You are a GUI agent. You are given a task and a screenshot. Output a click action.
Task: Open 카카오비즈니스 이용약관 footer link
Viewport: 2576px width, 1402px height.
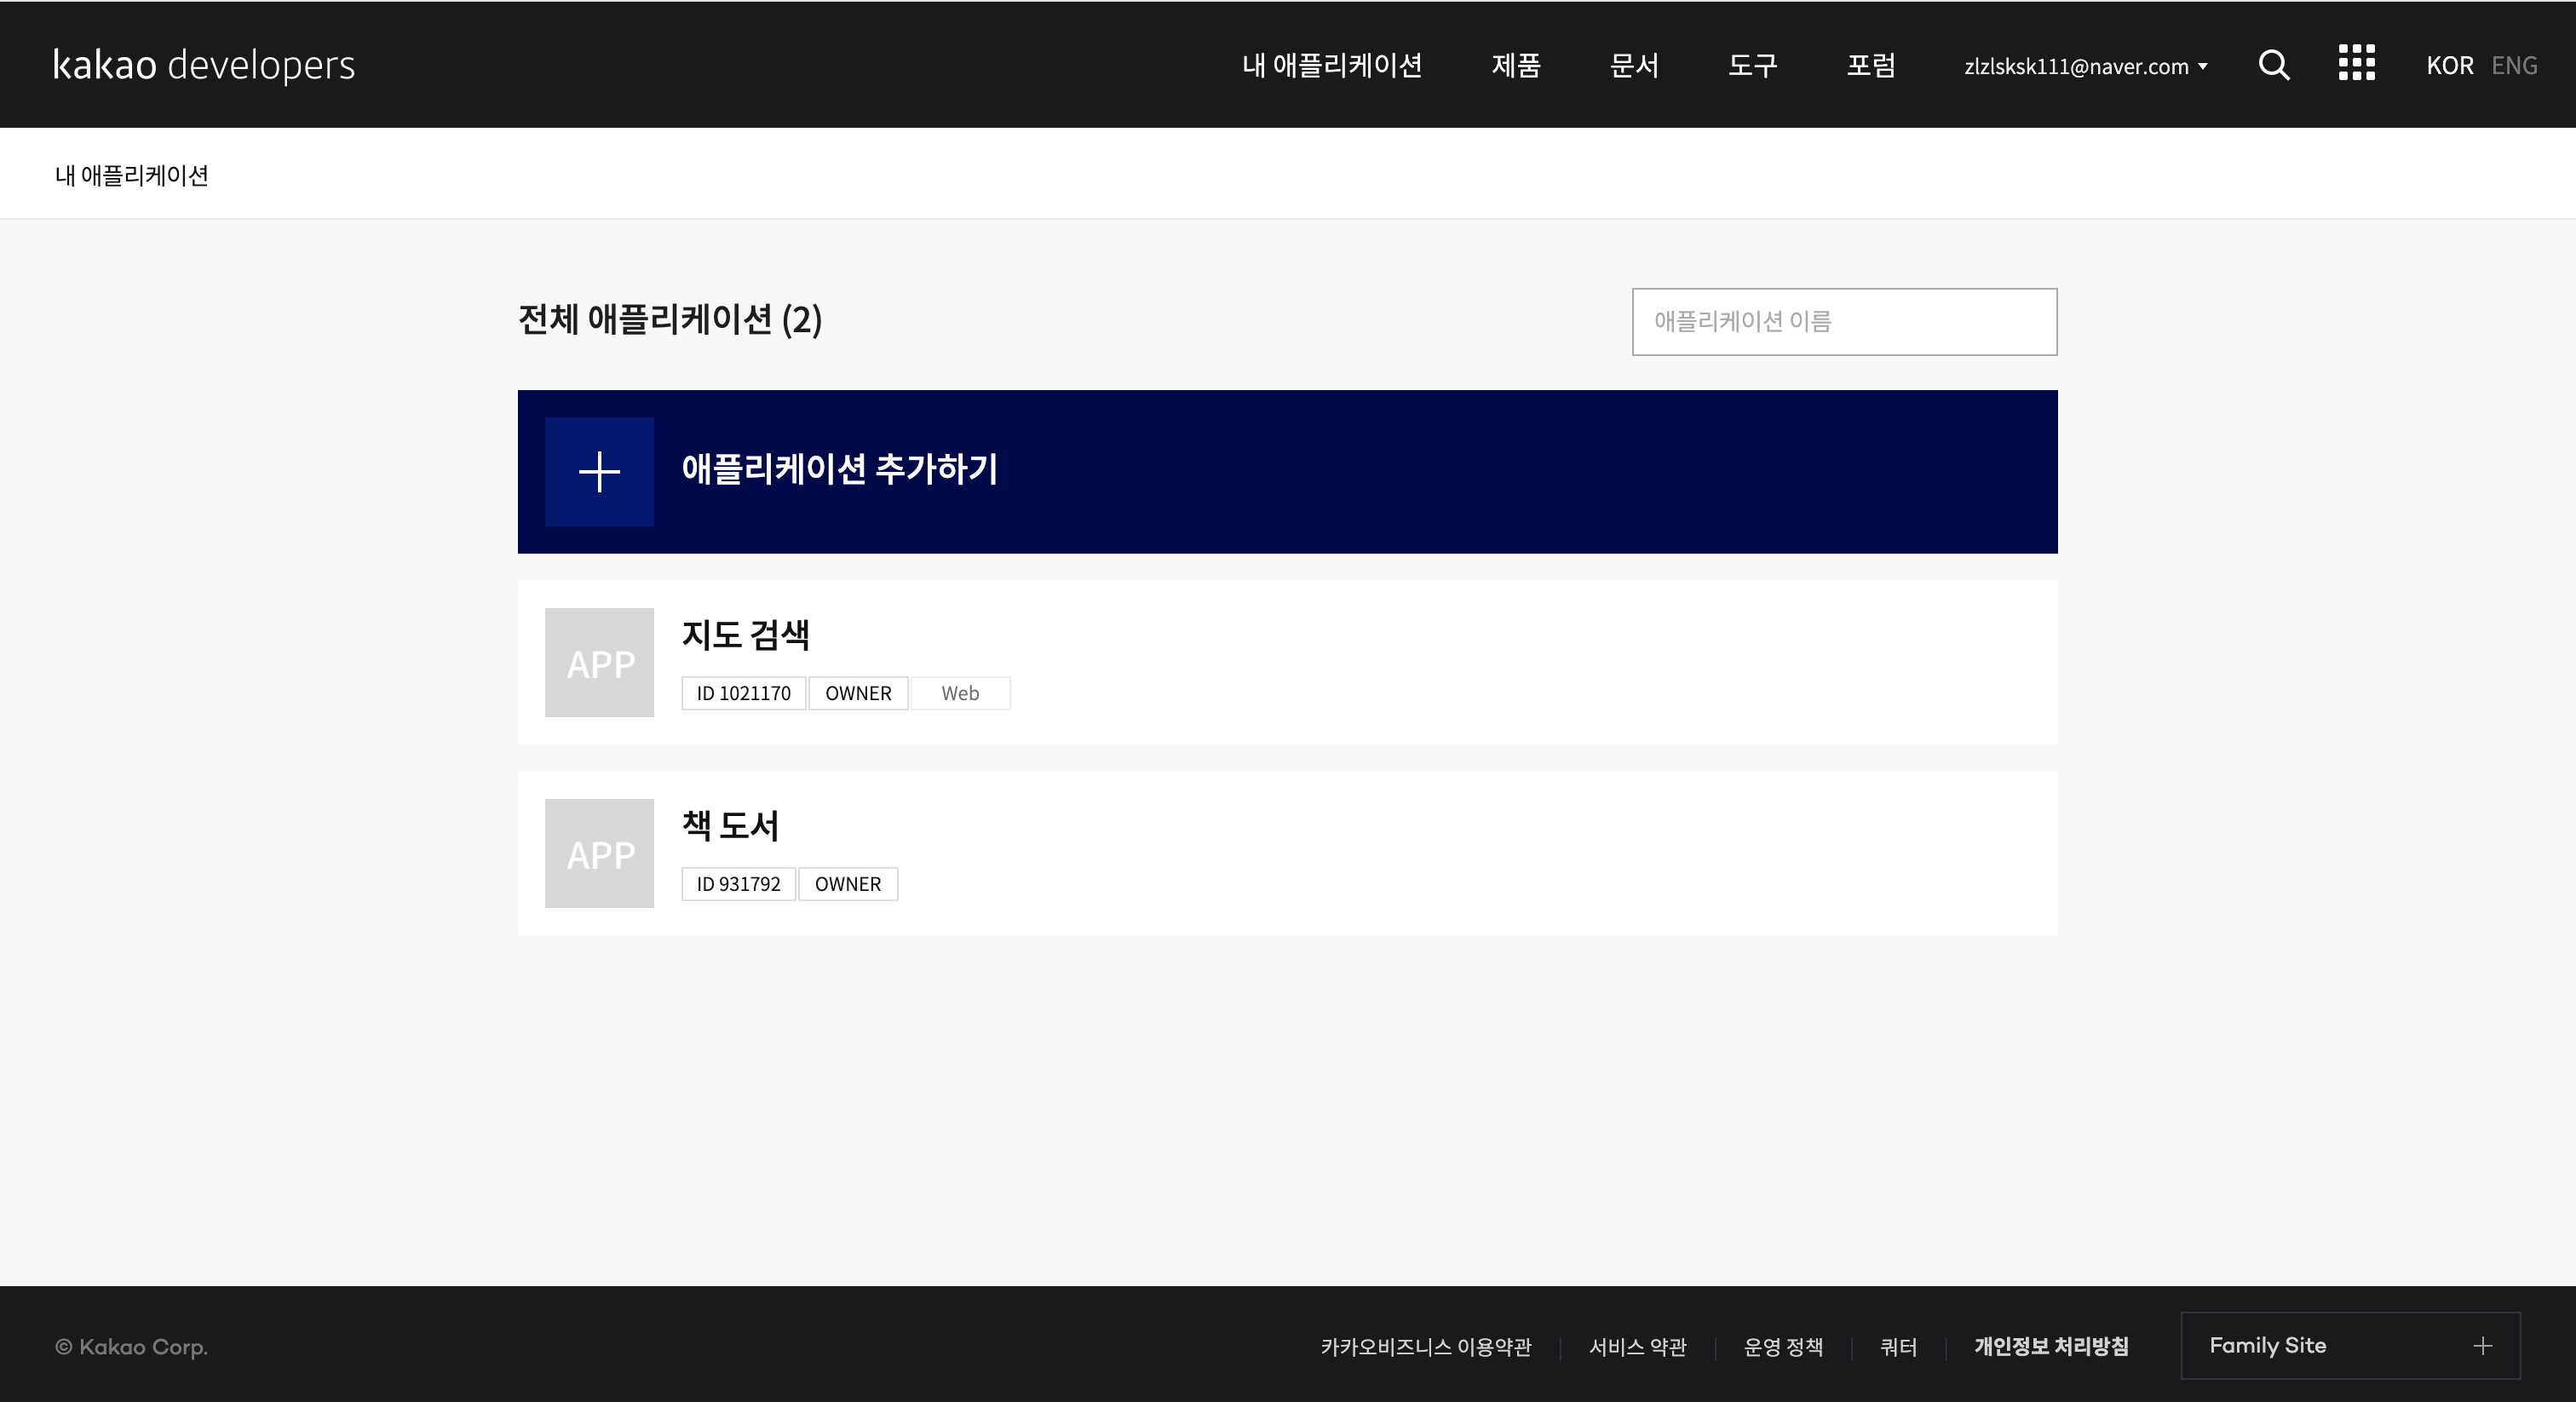(x=1425, y=1347)
